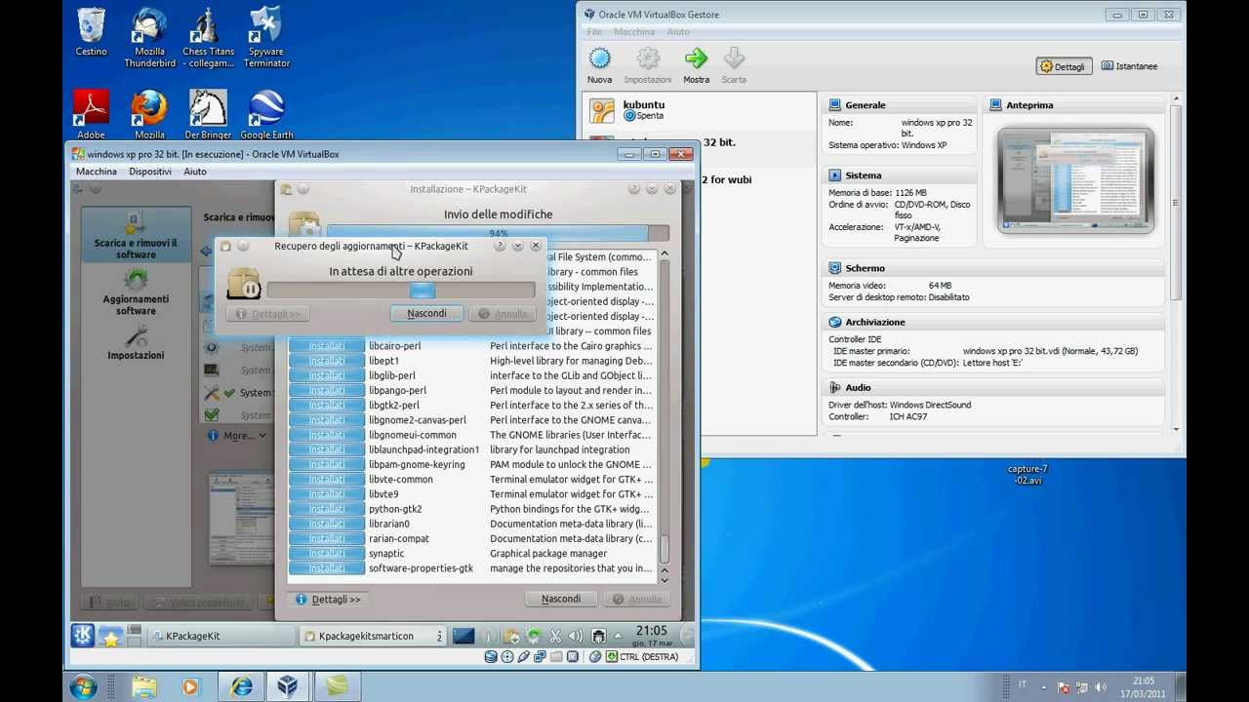
Task: Open Aiuto menu in the VM window
Action: (195, 172)
